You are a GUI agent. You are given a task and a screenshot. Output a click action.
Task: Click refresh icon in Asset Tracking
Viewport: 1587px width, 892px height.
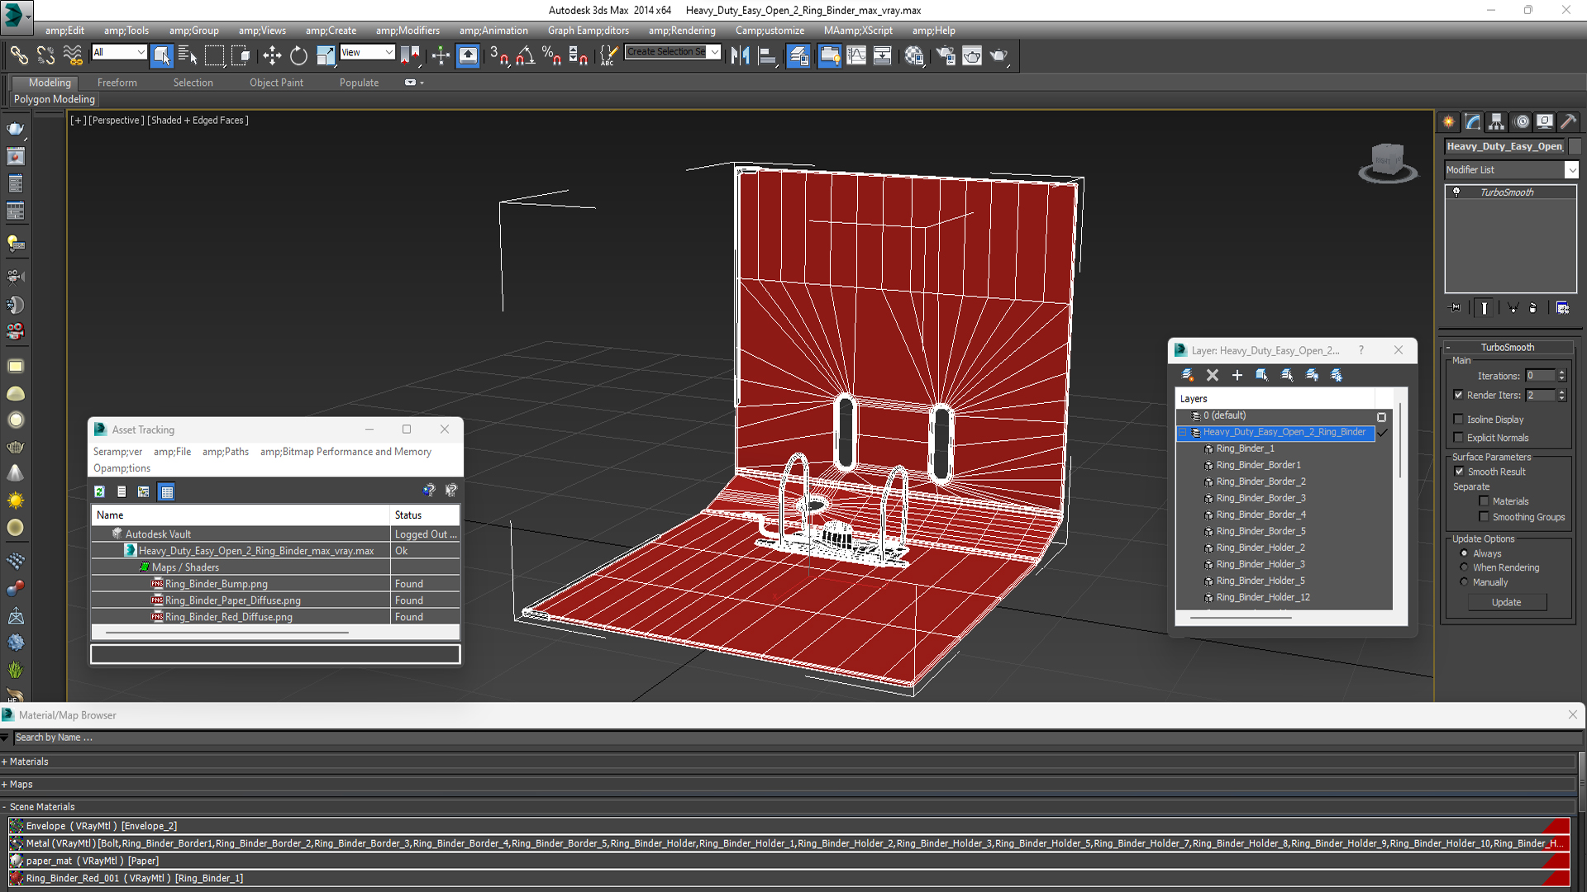pos(100,491)
